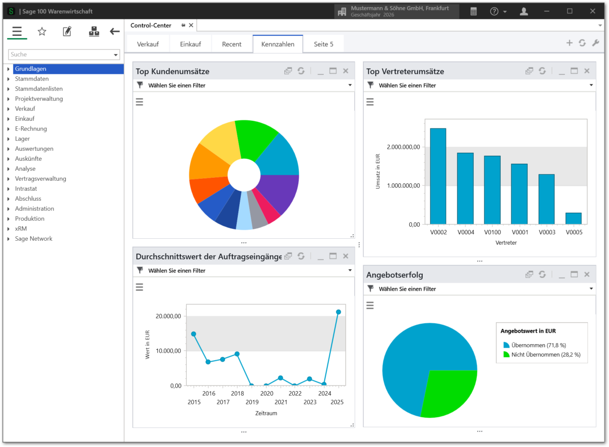609x447 pixels.
Task: Open Projektverwaltung in the navigation tree
Action: pos(39,99)
